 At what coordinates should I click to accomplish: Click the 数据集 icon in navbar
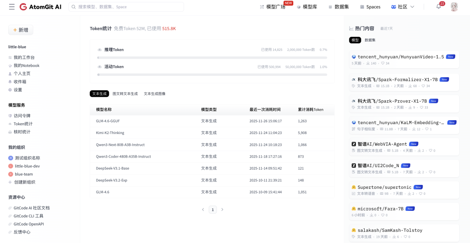330,7
